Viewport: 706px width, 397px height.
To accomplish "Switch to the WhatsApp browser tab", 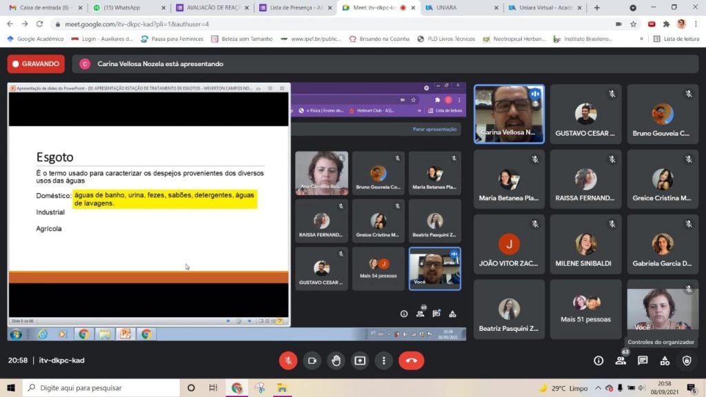I will [126, 8].
